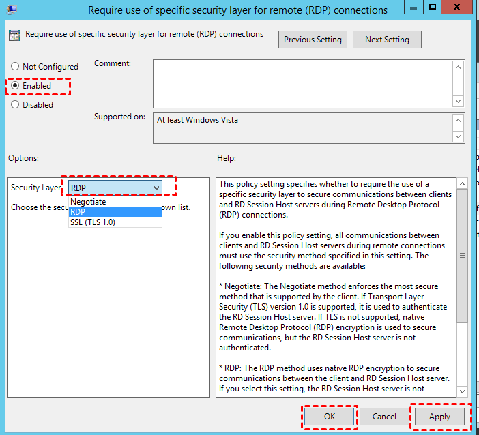Click the Comment box scroll down arrow

pos(459,100)
